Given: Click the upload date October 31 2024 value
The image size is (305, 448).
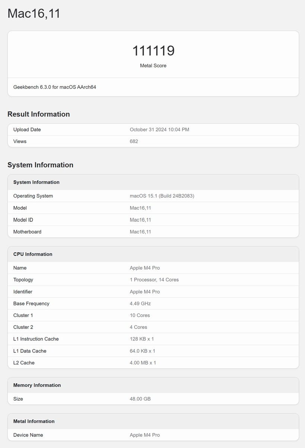Looking at the screenshot, I should (x=159, y=130).
